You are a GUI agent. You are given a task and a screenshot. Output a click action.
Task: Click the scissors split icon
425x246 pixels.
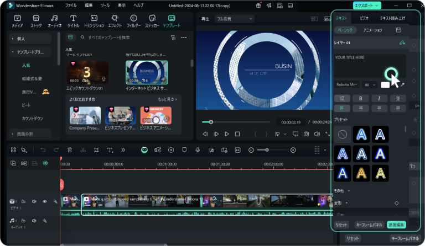coord(83,150)
